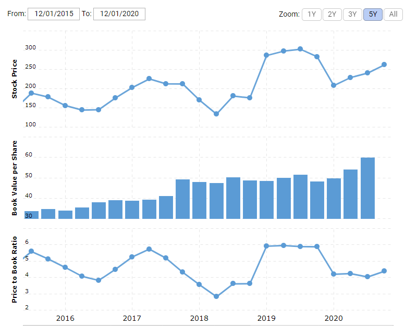Select the 2Y zoom range

[x=332, y=14]
